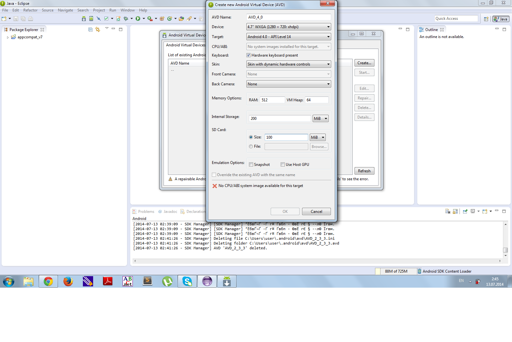This screenshot has height=342, width=512.
Task: Toggle Link with Editor in Package Explorer
Action: coord(98,29)
